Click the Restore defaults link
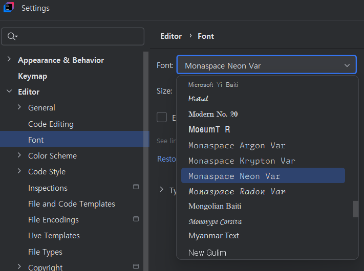This screenshot has height=271, width=364. tap(166, 159)
